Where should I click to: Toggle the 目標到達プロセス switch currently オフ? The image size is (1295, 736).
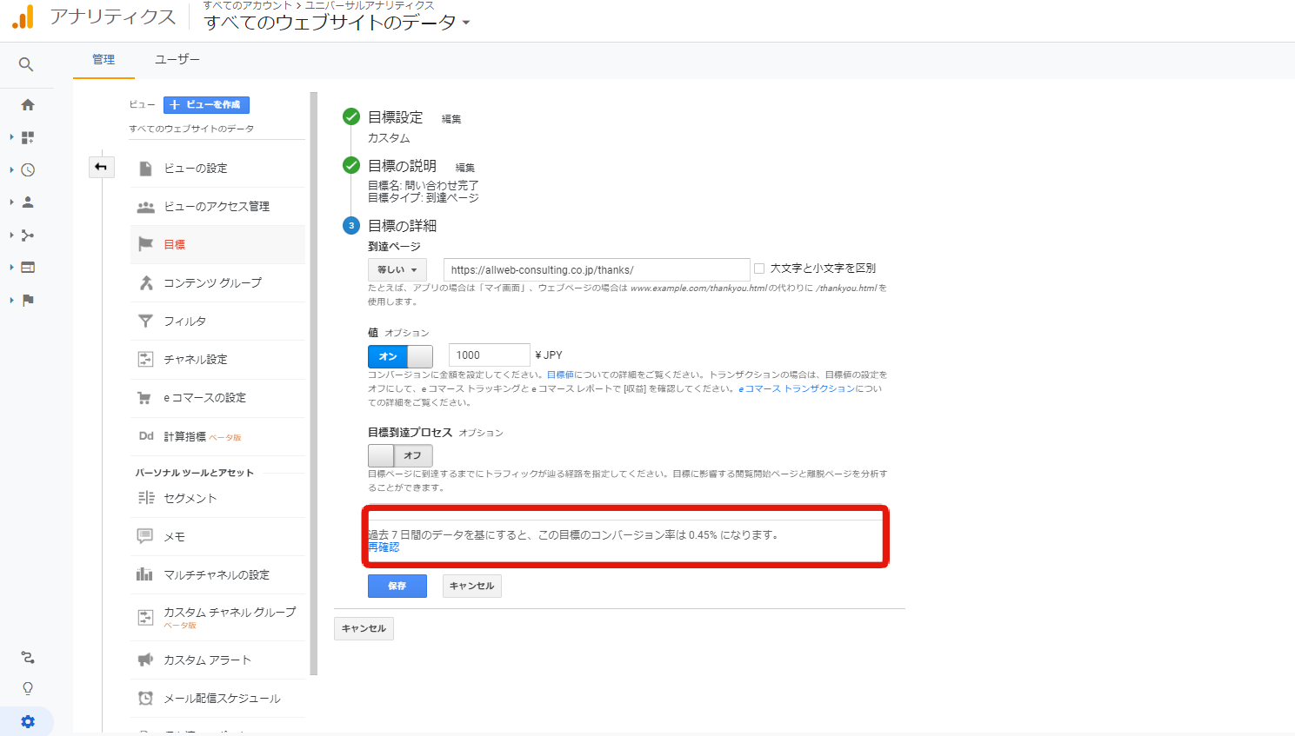pyautogui.click(x=400, y=455)
